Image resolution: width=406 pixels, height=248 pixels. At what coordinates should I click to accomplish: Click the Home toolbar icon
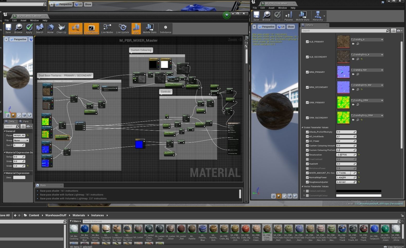[x=50, y=28]
